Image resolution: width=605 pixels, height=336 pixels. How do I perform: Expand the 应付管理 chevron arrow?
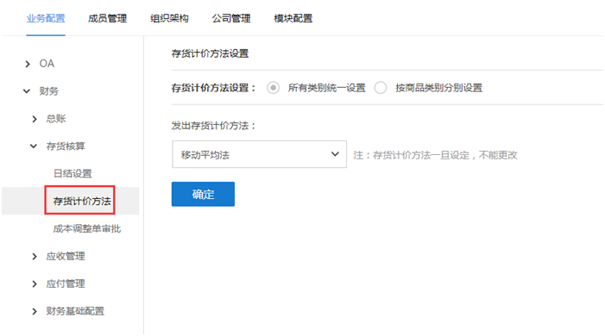(35, 284)
